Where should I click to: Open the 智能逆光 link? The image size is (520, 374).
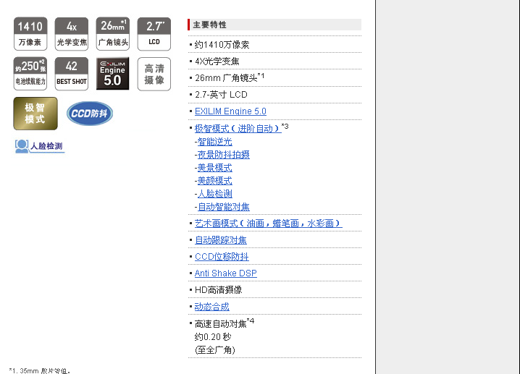coord(215,142)
